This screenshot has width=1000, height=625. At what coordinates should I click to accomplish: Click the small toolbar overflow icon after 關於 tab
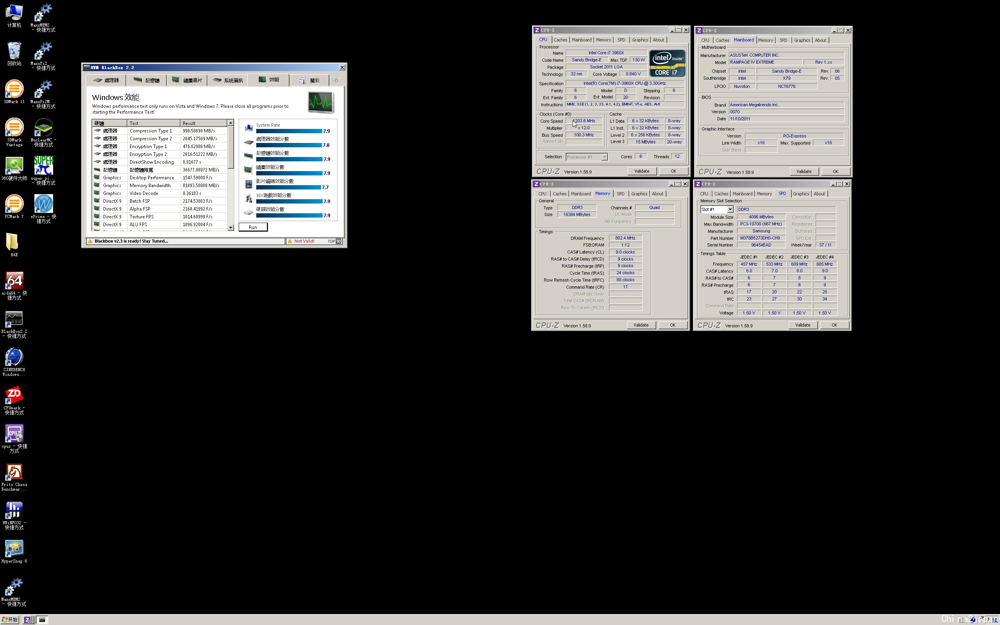pyautogui.click(x=336, y=79)
